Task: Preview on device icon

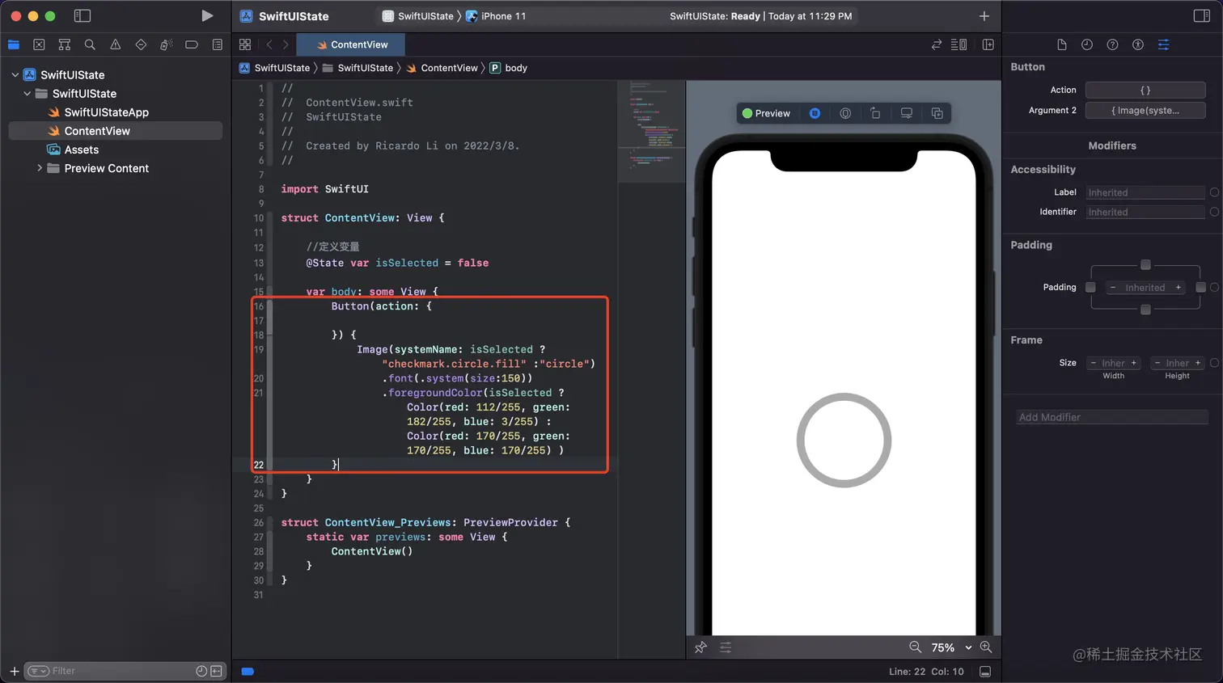Action: (907, 113)
